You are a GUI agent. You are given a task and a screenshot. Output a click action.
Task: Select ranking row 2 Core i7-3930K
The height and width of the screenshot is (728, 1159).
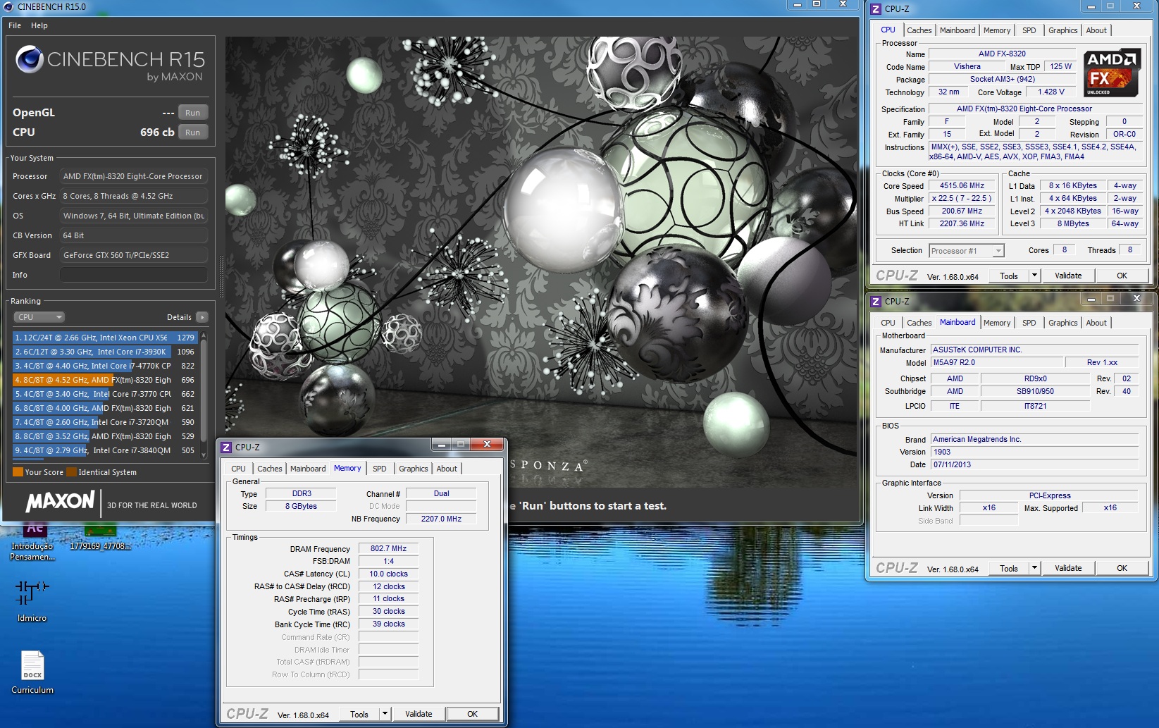click(x=105, y=352)
